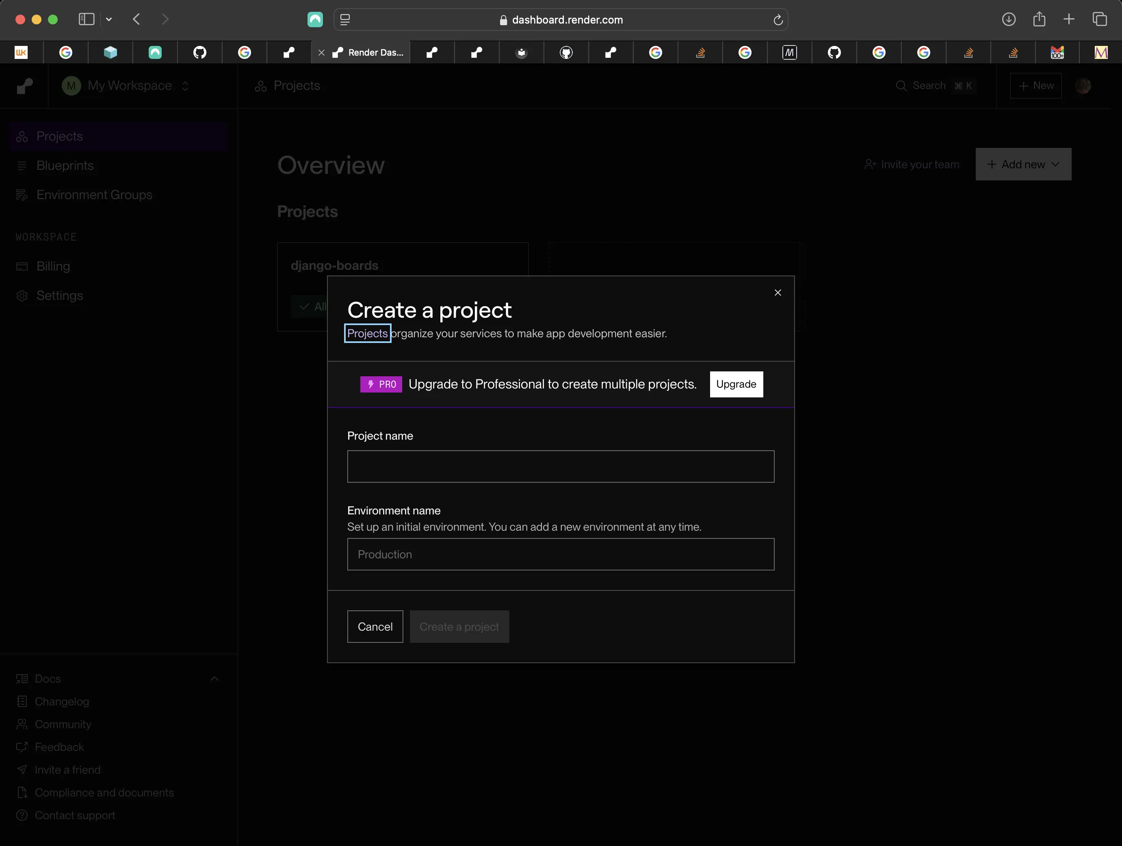Switch to the first orange pinned tab
Screen dimensions: 1122x846
[21, 52]
